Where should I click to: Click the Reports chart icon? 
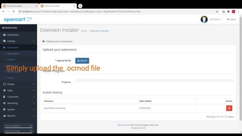4,116
